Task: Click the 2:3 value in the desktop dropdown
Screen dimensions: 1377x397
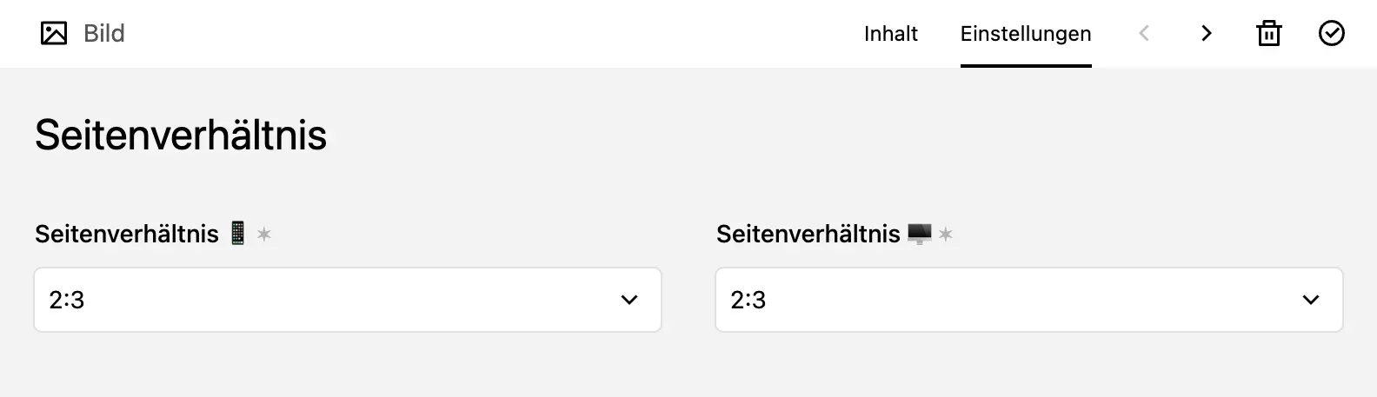Action: [748, 301]
